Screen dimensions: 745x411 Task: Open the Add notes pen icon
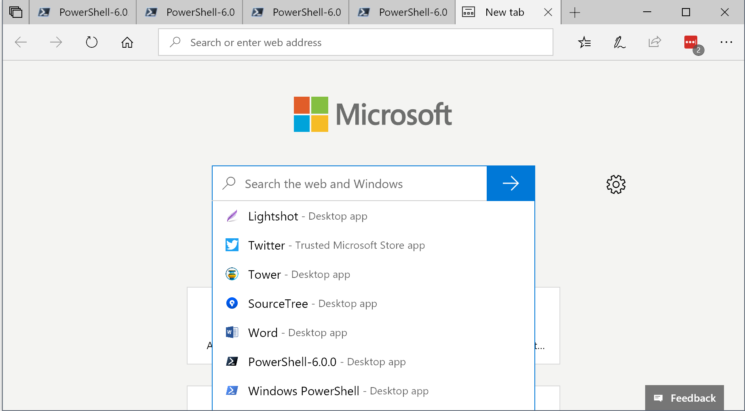(x=619, y=42)
